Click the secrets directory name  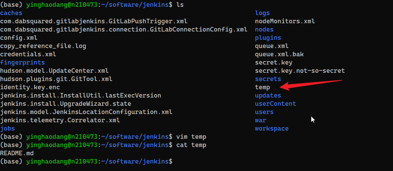point(268,79)
